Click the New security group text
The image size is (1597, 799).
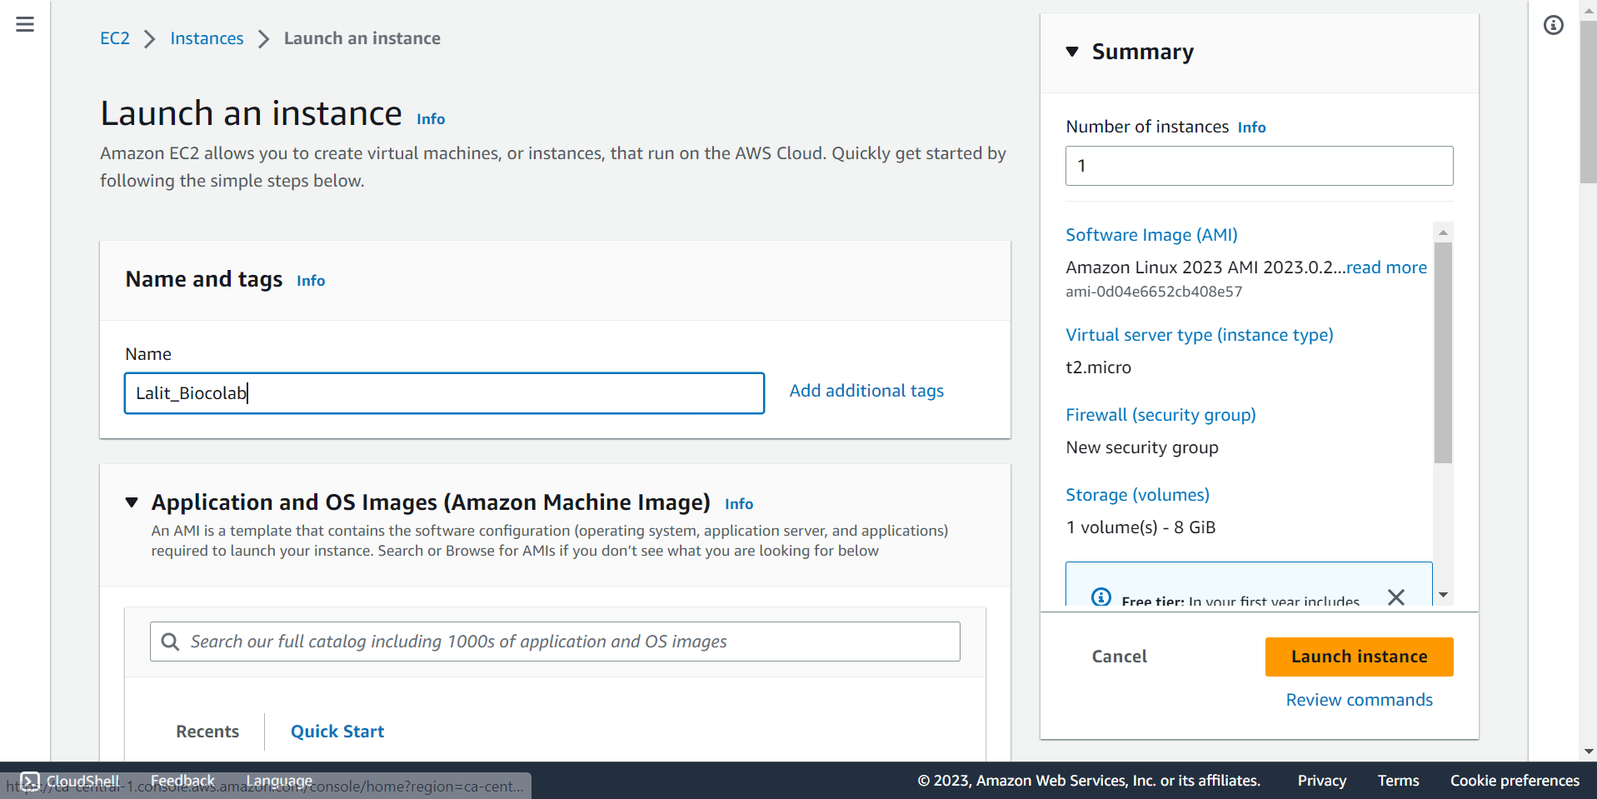[x=1141, y=447]
